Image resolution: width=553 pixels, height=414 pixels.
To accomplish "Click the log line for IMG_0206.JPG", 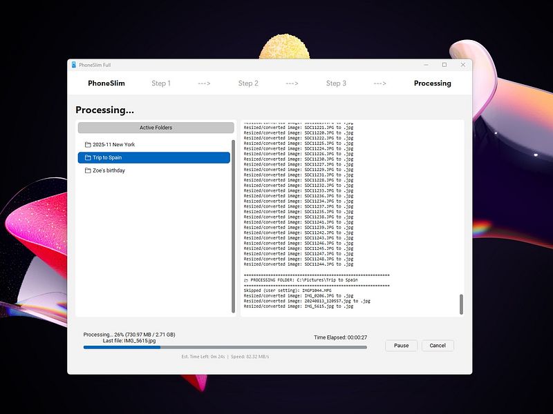I will pyautogui.click(x=299, y=296).
